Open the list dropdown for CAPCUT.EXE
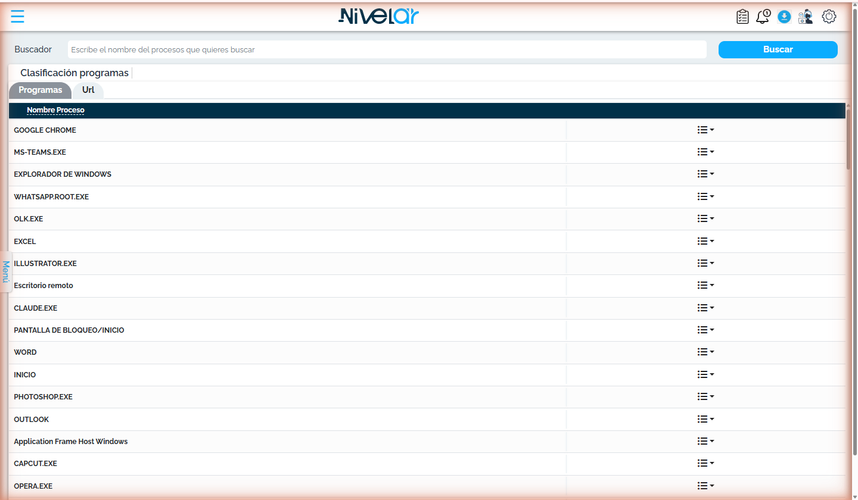This screenshot has height=500, width=858. point(705,463)
